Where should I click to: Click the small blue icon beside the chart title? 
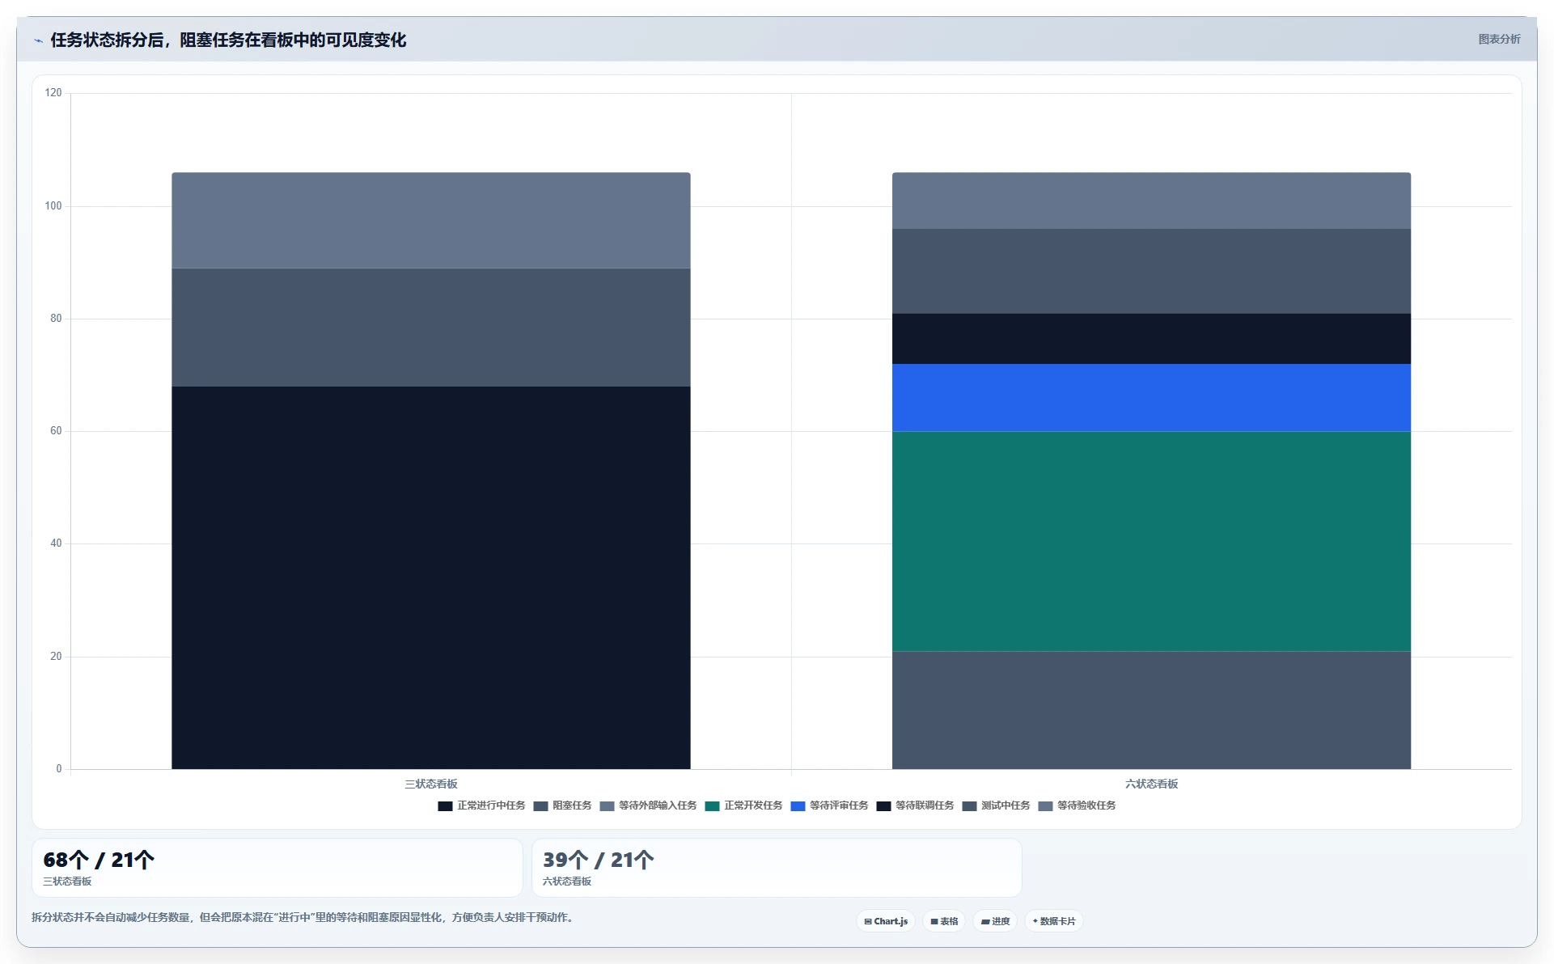pos(38,40)
